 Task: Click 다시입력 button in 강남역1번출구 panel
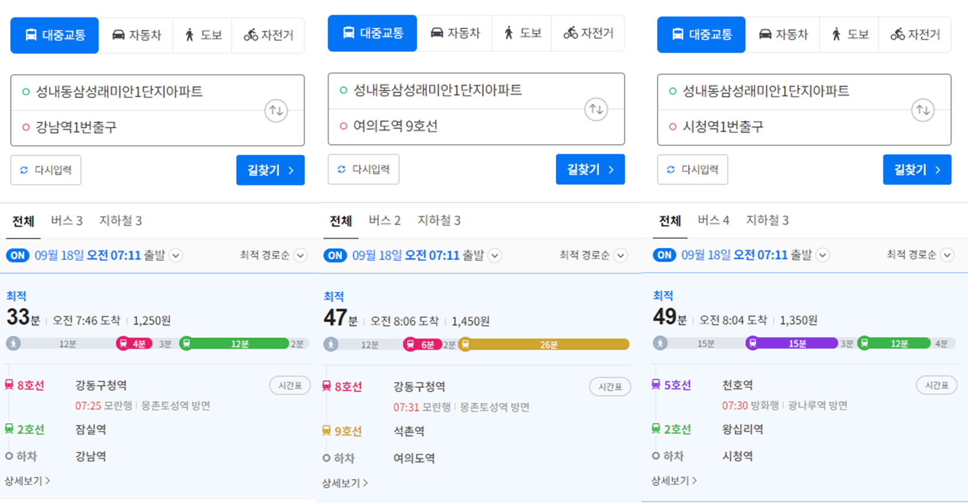click(x=45, y=170)
